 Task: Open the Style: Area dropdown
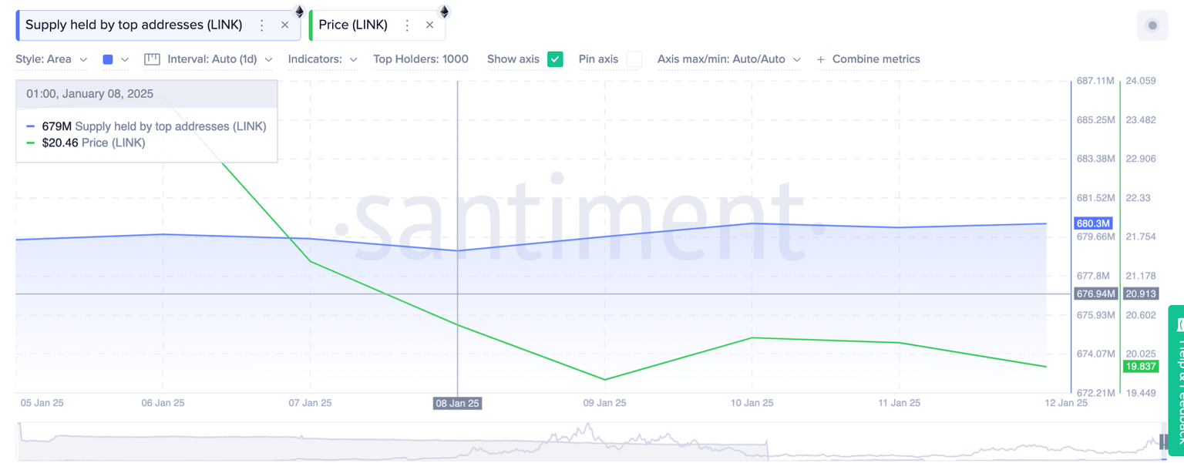[52, 59]
